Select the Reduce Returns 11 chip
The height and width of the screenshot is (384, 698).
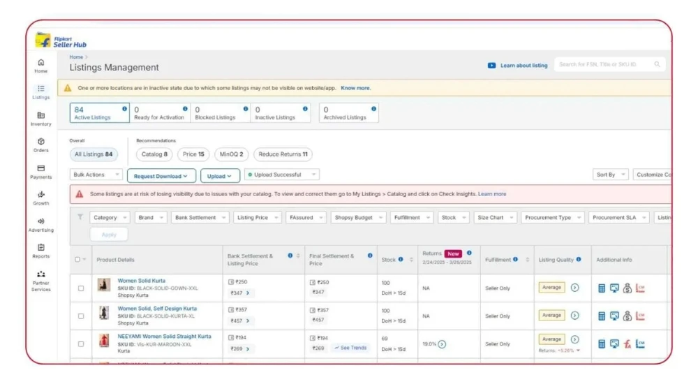click(x=283, y=154)
